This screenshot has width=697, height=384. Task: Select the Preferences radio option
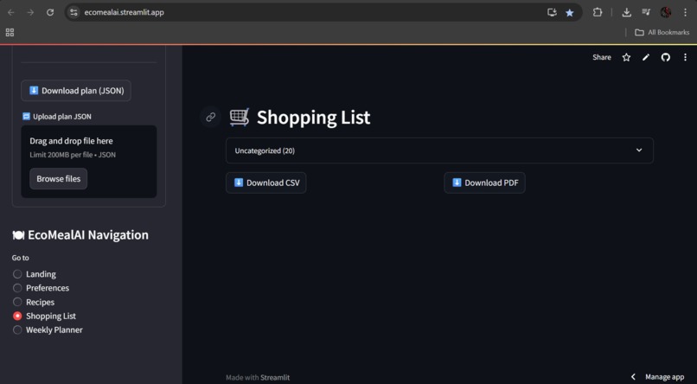pos(41,288)
